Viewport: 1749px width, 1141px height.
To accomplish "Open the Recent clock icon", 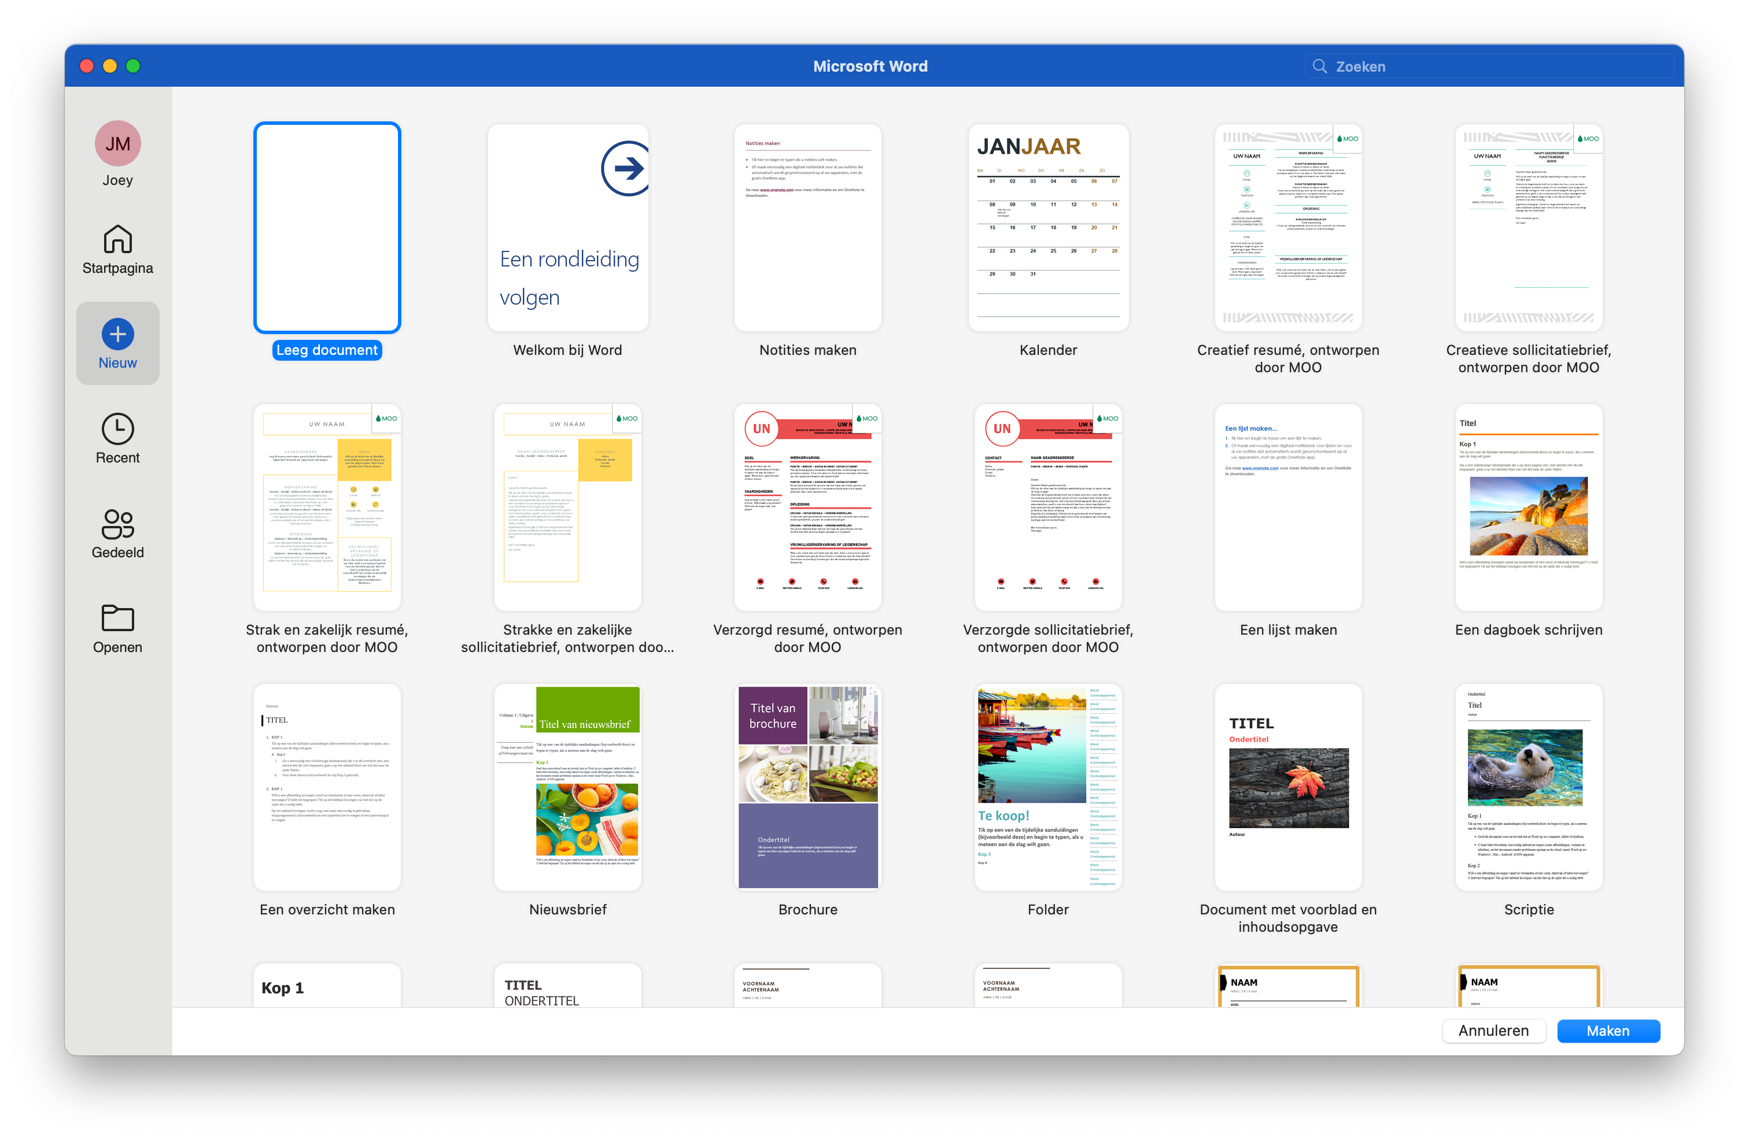I will click(117, 429).
